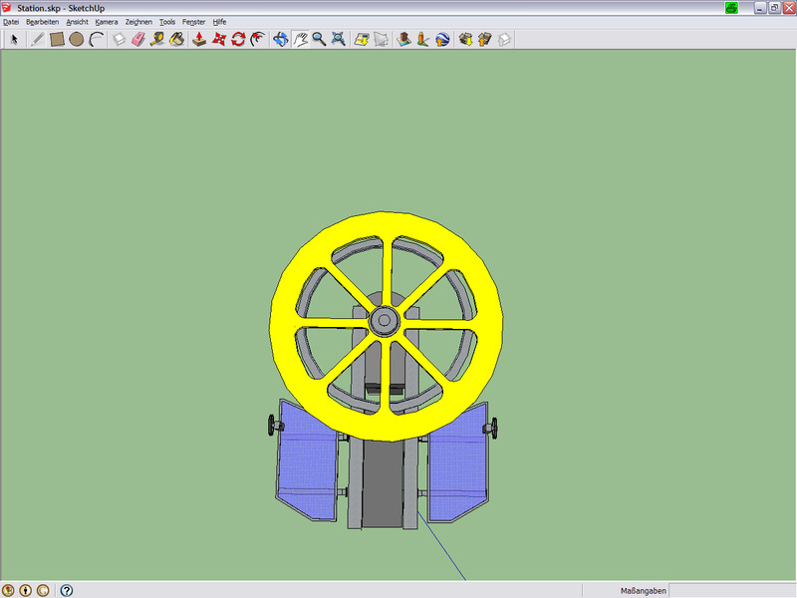The height and width of the screenshot is (598, 797).
Task: Choose the Push/Pull tool
Action: pos(199,39)
